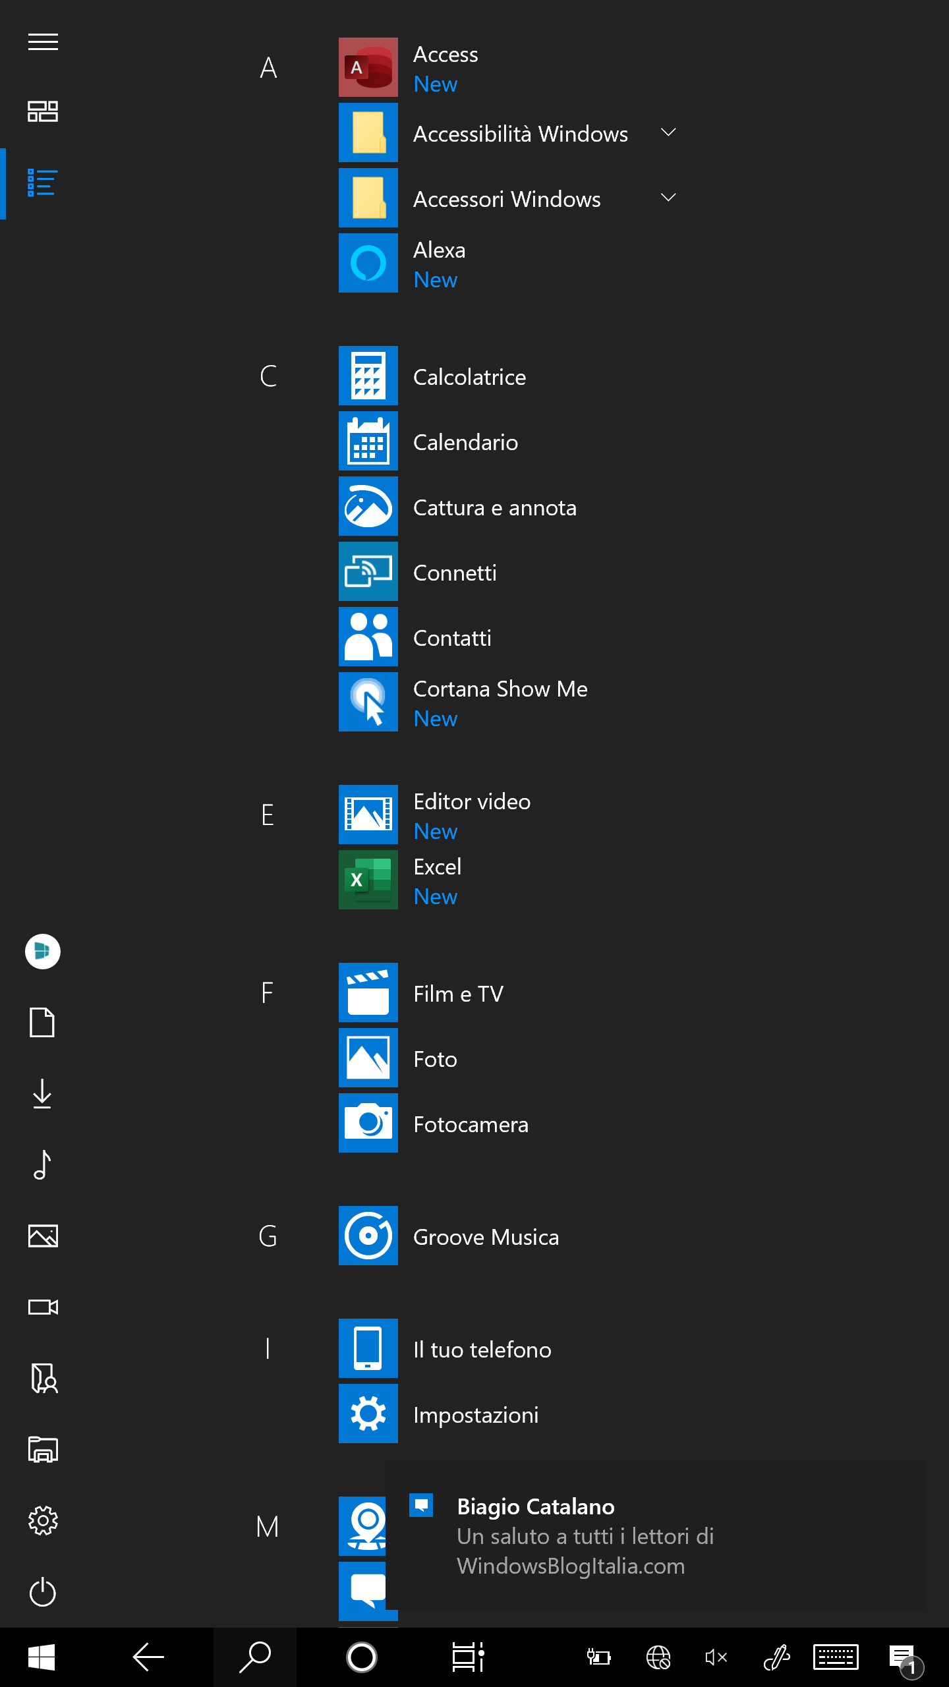
Task: Open the Groove Musica icon
Action: click(368, 1236)
